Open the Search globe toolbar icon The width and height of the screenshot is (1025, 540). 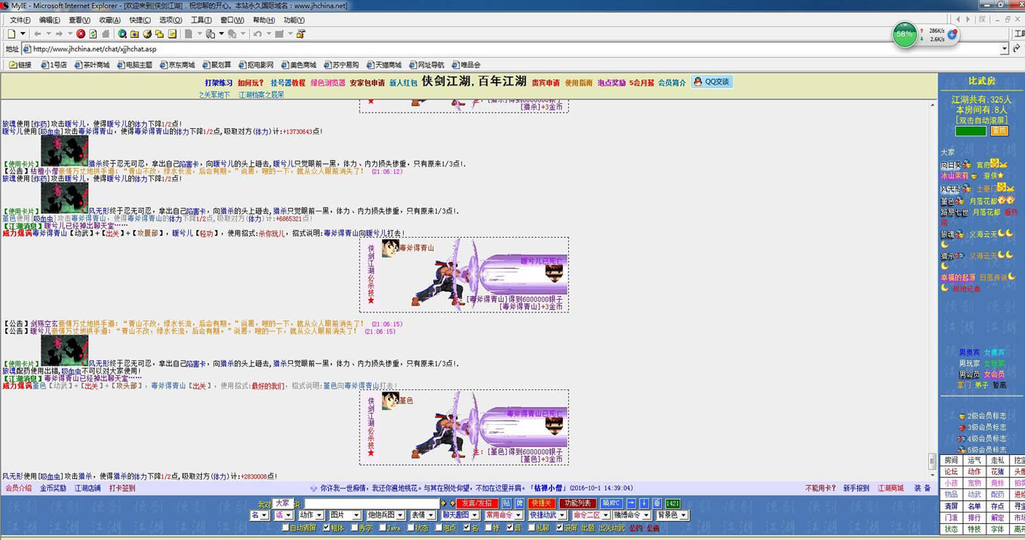[x=122, y=34]
